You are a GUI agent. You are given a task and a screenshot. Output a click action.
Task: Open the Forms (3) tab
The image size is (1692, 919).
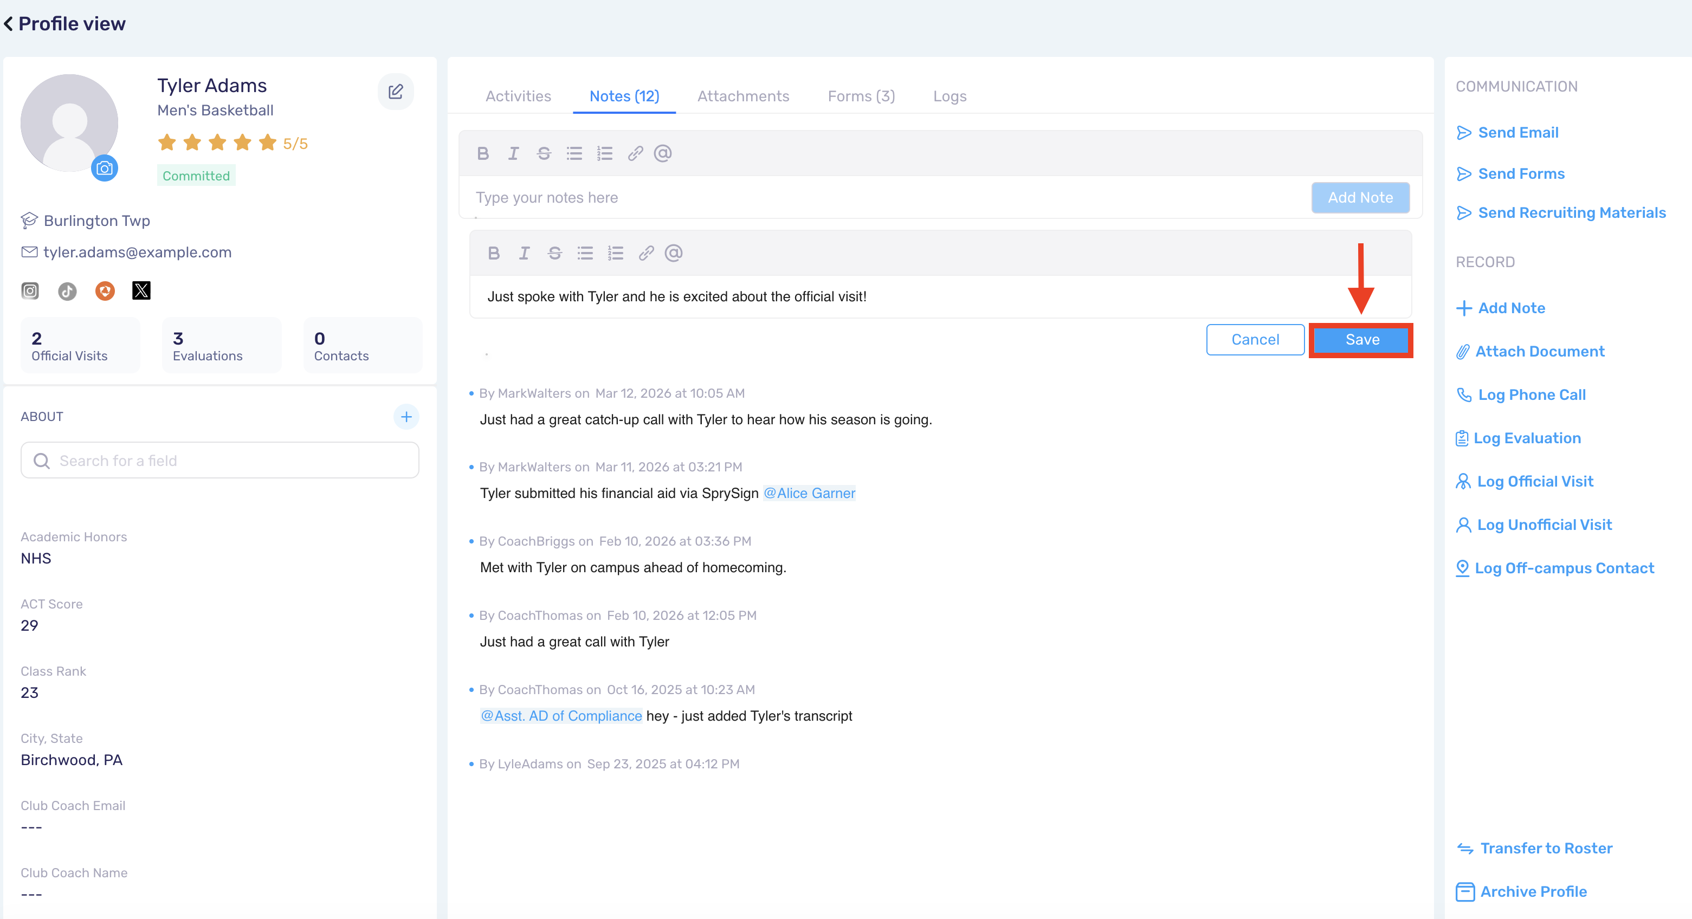(x=861, y=96)
